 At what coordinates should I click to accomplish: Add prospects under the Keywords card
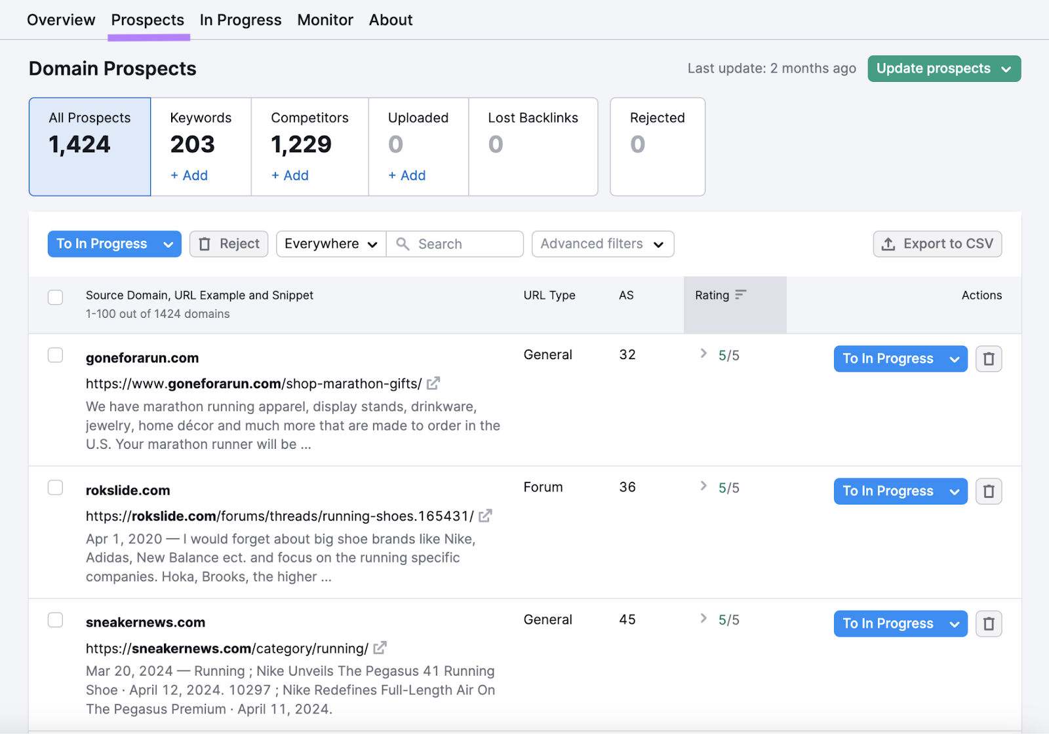(x=189, y=175)
